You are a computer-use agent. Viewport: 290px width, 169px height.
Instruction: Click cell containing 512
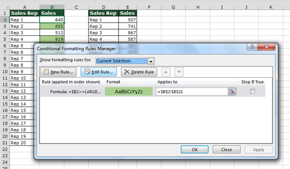(52, 32)
